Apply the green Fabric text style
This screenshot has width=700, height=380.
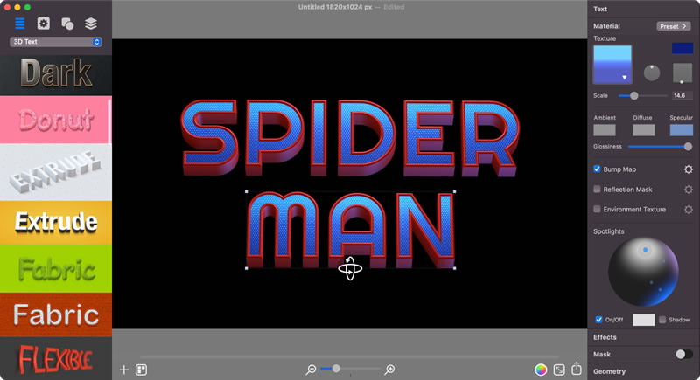pyautogui.click(x=56, y=269)
